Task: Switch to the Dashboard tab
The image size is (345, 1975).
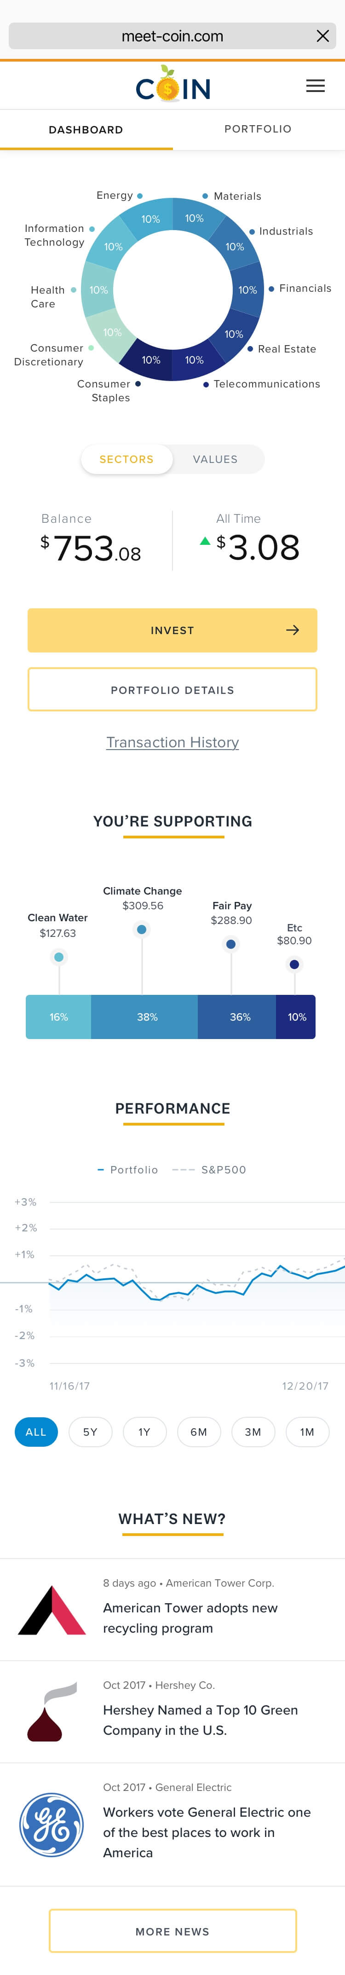Action: click(86, 130)
